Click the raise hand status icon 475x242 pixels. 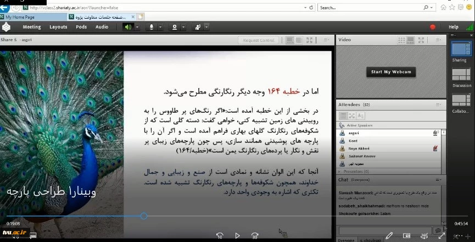pos(198,27)
